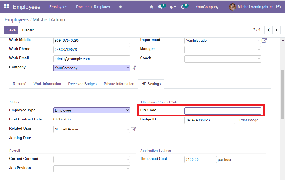Viewport: 285px width, 180px height.
Task: Go to the previous employee record
Action: [269, 30]
